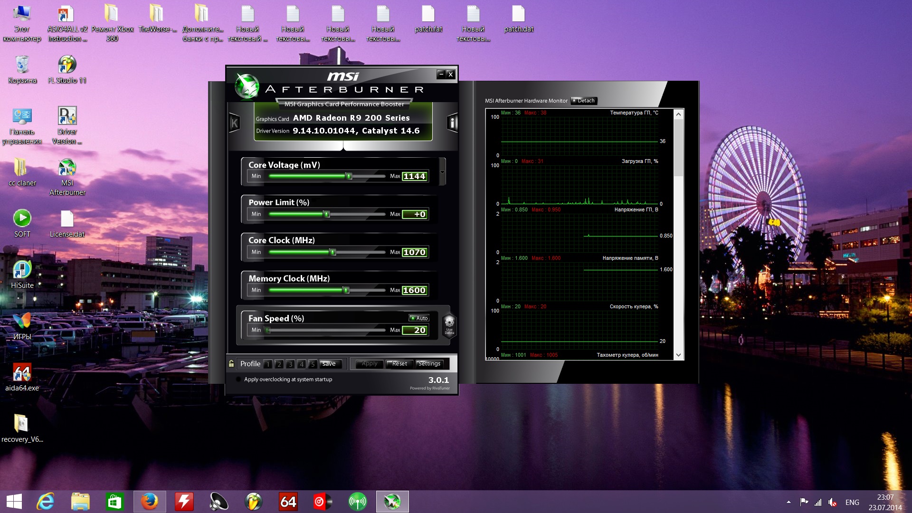
Task: Click the Settings button
Action: pyautogui.click(x=429, y=364)
